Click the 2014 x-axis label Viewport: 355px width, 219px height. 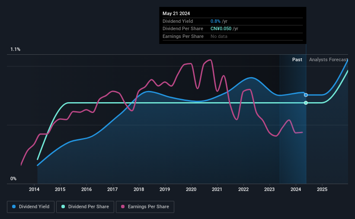coord(34,189)
